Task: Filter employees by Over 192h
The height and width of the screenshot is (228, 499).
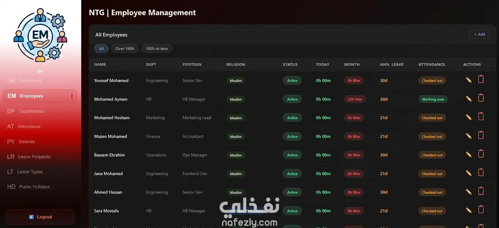Action: point(125,48)
